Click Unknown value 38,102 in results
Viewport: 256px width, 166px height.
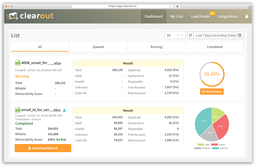(x=118, y=134)
